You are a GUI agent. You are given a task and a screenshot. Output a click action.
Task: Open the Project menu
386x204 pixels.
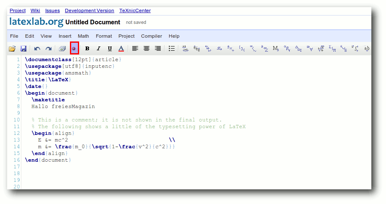[x=126, y=36]
